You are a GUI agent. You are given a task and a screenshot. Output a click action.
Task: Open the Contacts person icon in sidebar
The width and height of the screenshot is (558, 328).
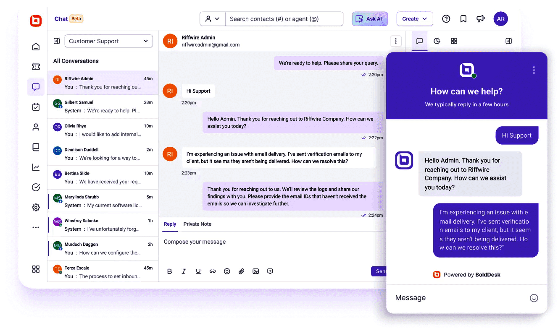[x=36, y=127]
